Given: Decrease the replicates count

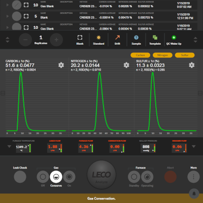Looking at the screenshot, I should coord(25,40).
